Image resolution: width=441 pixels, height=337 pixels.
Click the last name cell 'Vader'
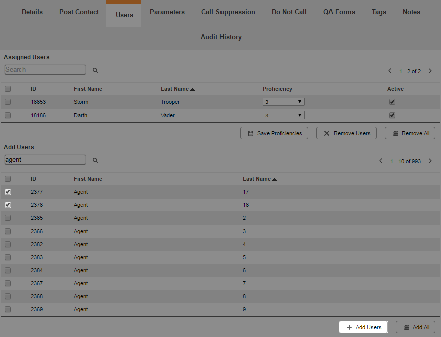[x=168, y=115]
